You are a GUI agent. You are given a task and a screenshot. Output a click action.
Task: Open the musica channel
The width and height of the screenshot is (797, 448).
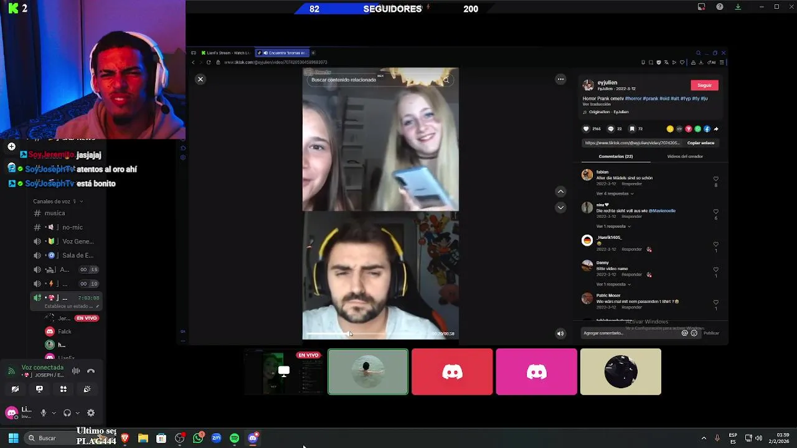[55, 213]
